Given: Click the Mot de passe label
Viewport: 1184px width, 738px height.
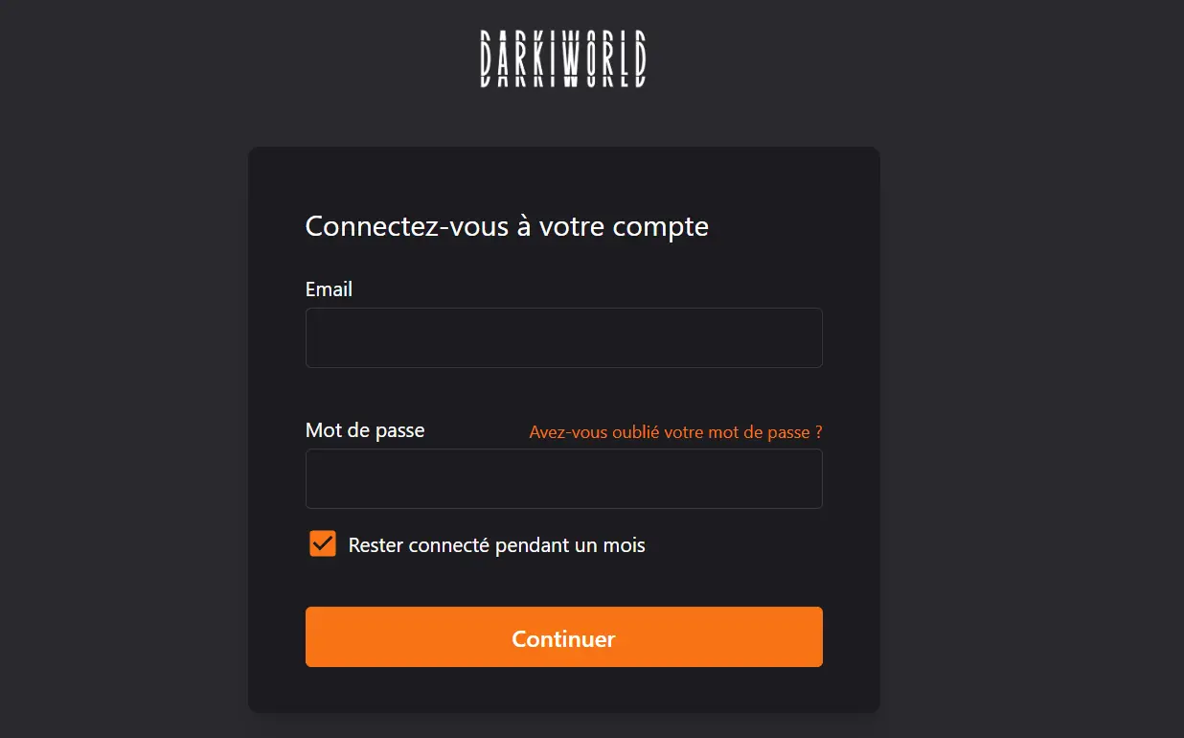Looking at the screenshot, I should 365,430.
